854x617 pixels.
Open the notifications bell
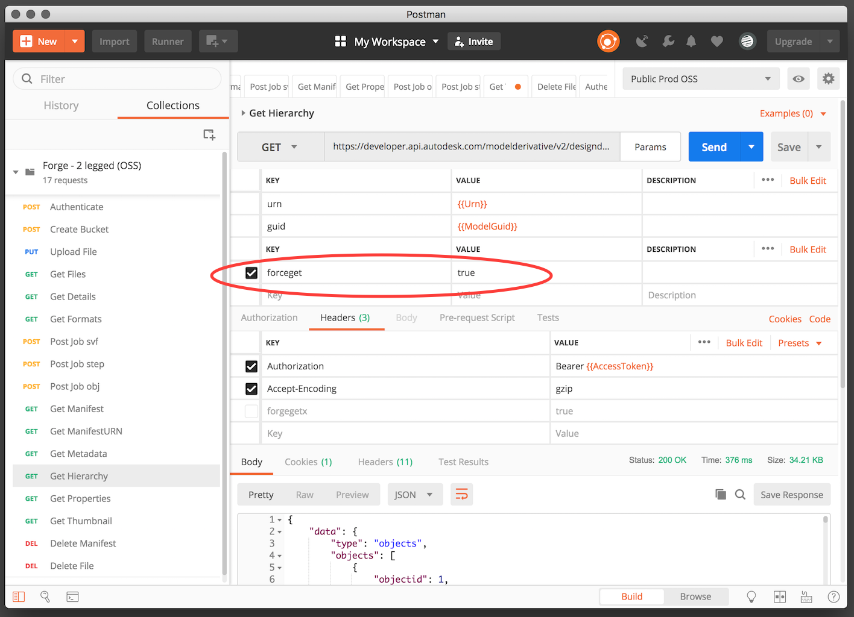point(691,42)
